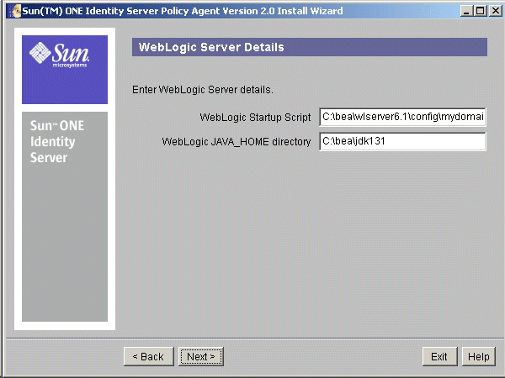Click the Next button
The width and height of the screenshot is (505, 378).
point(201,356)
